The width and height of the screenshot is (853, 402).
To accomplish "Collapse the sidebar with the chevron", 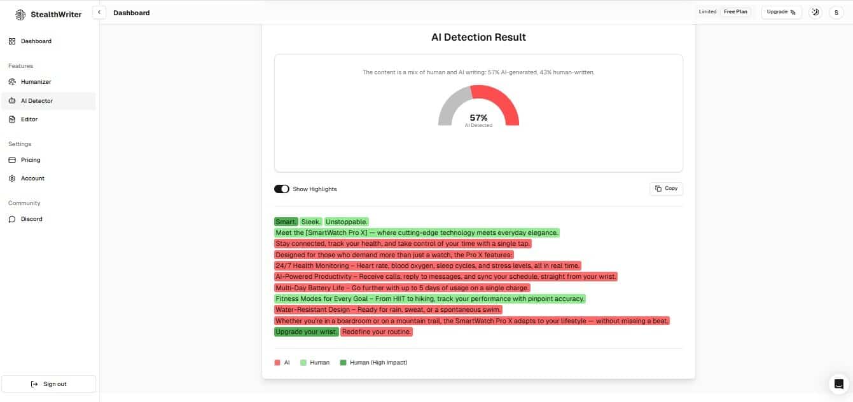I will pos(99,11).
